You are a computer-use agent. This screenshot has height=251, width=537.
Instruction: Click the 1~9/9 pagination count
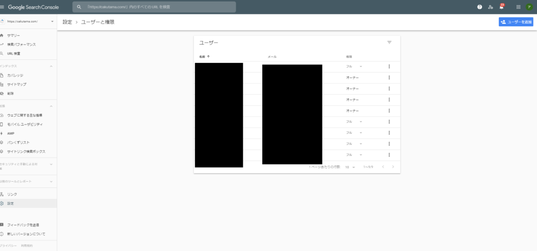click(369, 167)
